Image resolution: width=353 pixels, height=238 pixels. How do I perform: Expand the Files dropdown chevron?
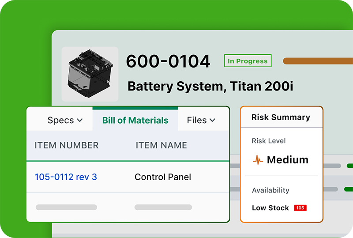pyautogui.click(x=213, y=121)
